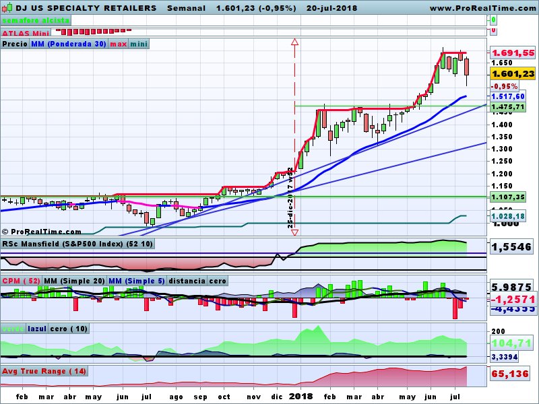Image resolution: width=539 pixels, height=404 pixels.
Task: Open the 'Precio' label settings
Action: 15,44
